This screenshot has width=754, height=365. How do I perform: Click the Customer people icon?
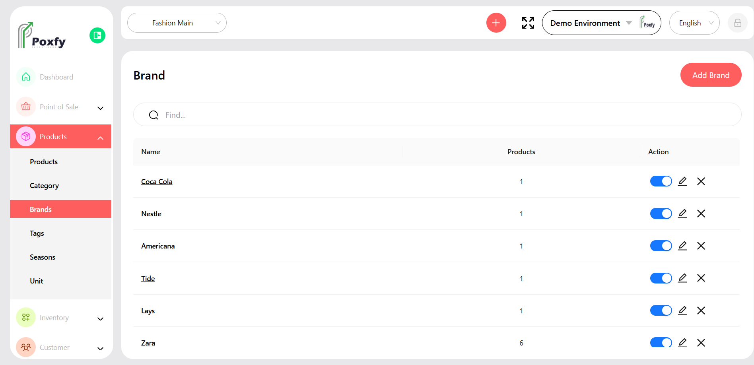(26, 347)
